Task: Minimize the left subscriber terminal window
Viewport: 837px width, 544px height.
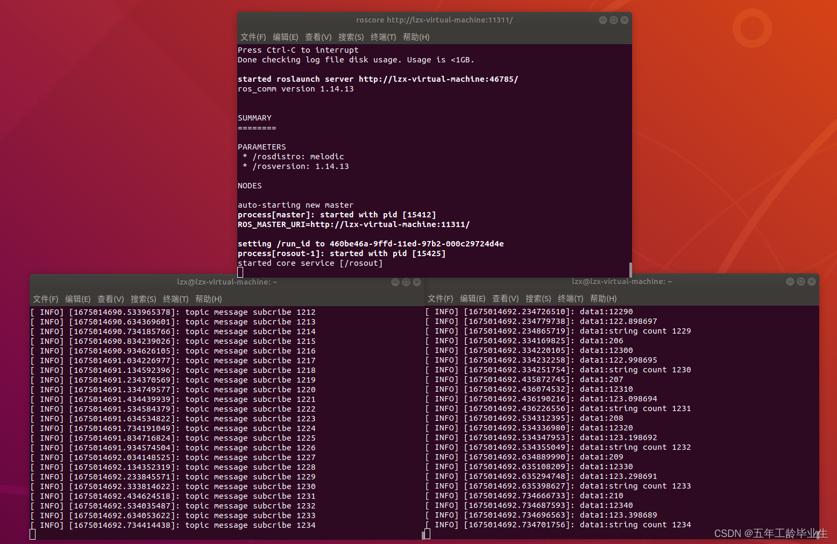Action: tap(395, 282)
